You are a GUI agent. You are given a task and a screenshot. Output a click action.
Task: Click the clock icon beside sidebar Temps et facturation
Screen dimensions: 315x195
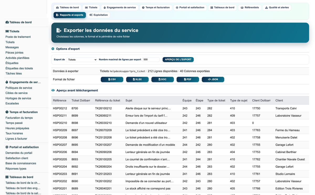(x=7, y=112)
